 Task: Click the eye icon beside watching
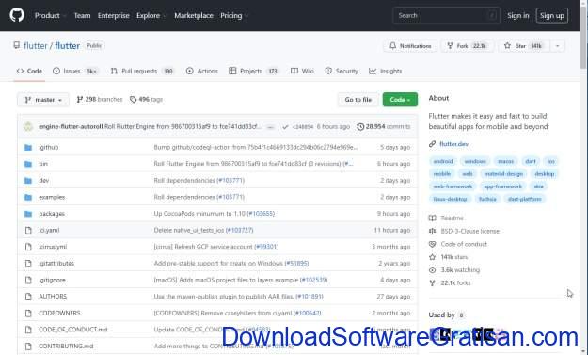pos(433,270)
